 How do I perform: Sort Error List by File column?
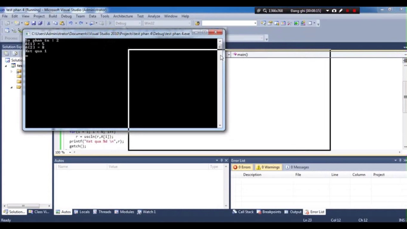point(298,175)
